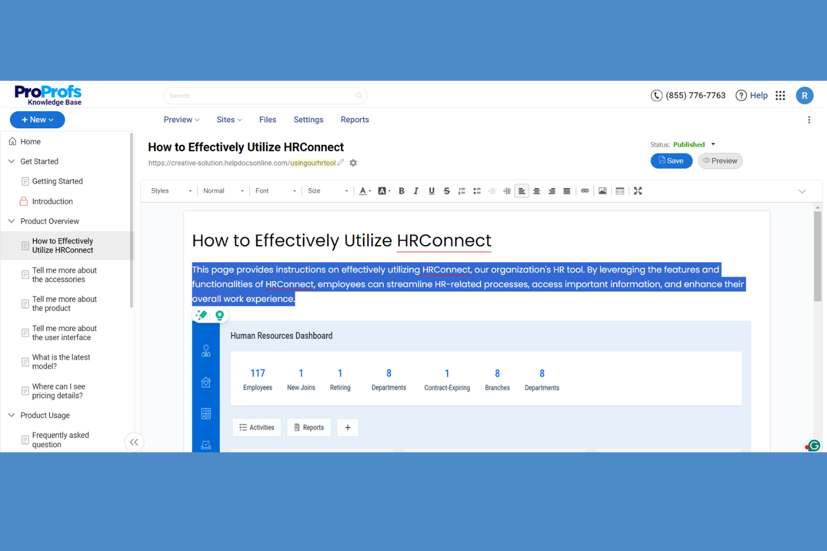Viewport: 827px width, 551px height.
Task: Switch to the Reports section
Action: pyautogui.click(x=354, y=119)
